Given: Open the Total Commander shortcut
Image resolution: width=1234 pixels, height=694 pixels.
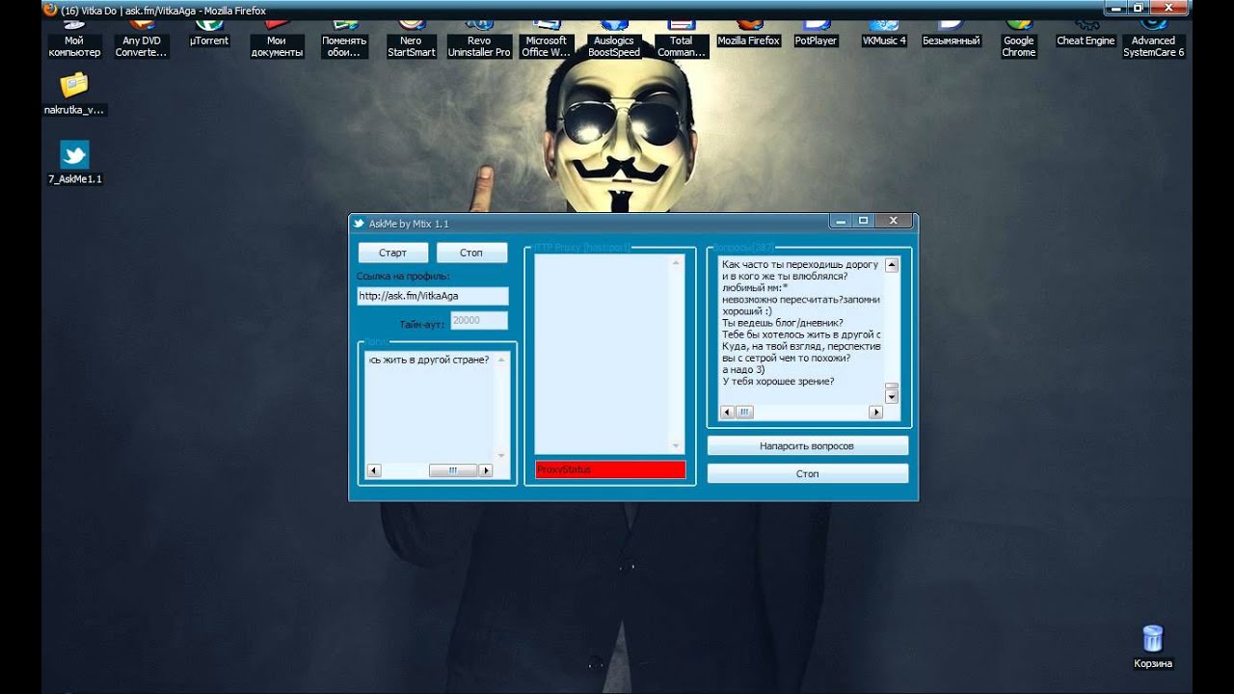Looking at the screenshot, I should point(682,39).
